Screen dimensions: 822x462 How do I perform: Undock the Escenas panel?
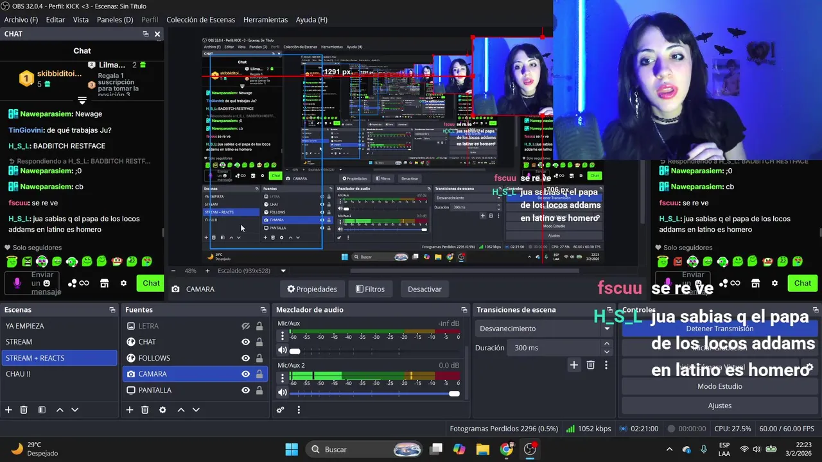point(112,310)
